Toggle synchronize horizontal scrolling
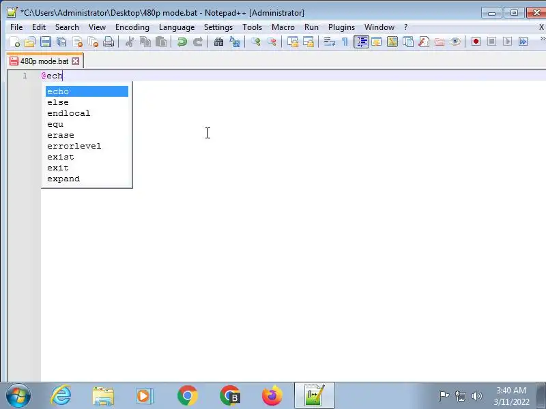This screenshot has width=546, height=409. 308,42
